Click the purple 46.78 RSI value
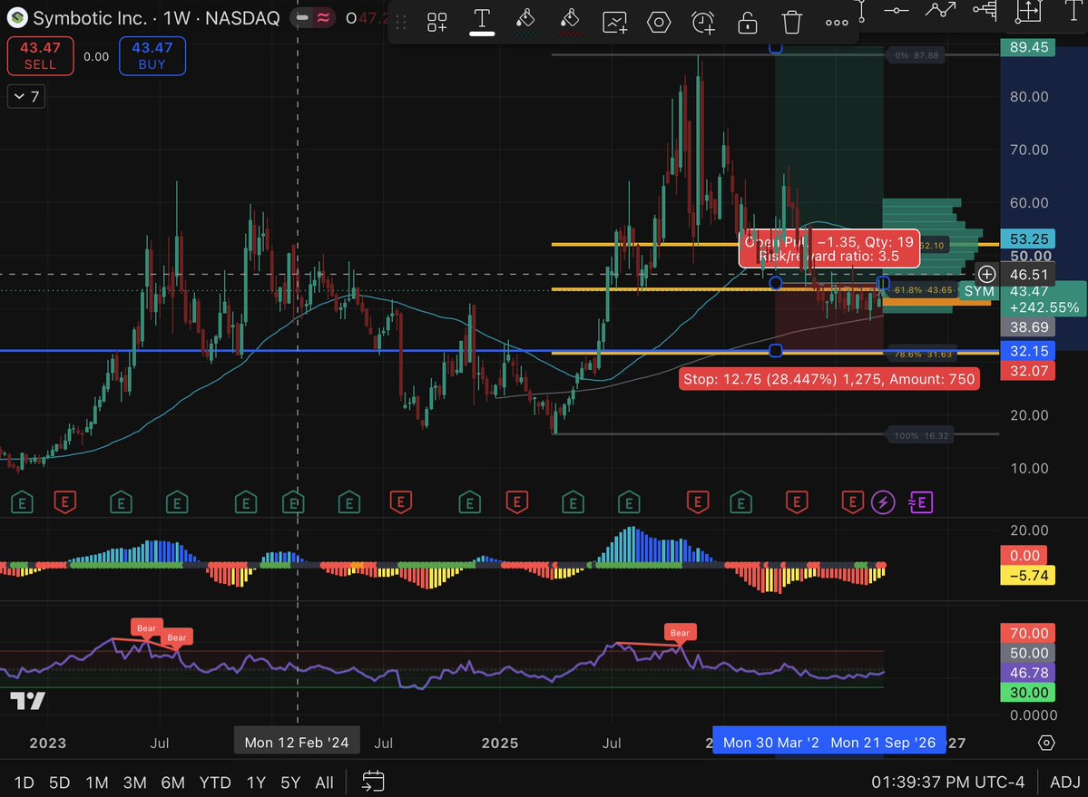Screen dimensions: 1088x797 tap(1028, 673)
